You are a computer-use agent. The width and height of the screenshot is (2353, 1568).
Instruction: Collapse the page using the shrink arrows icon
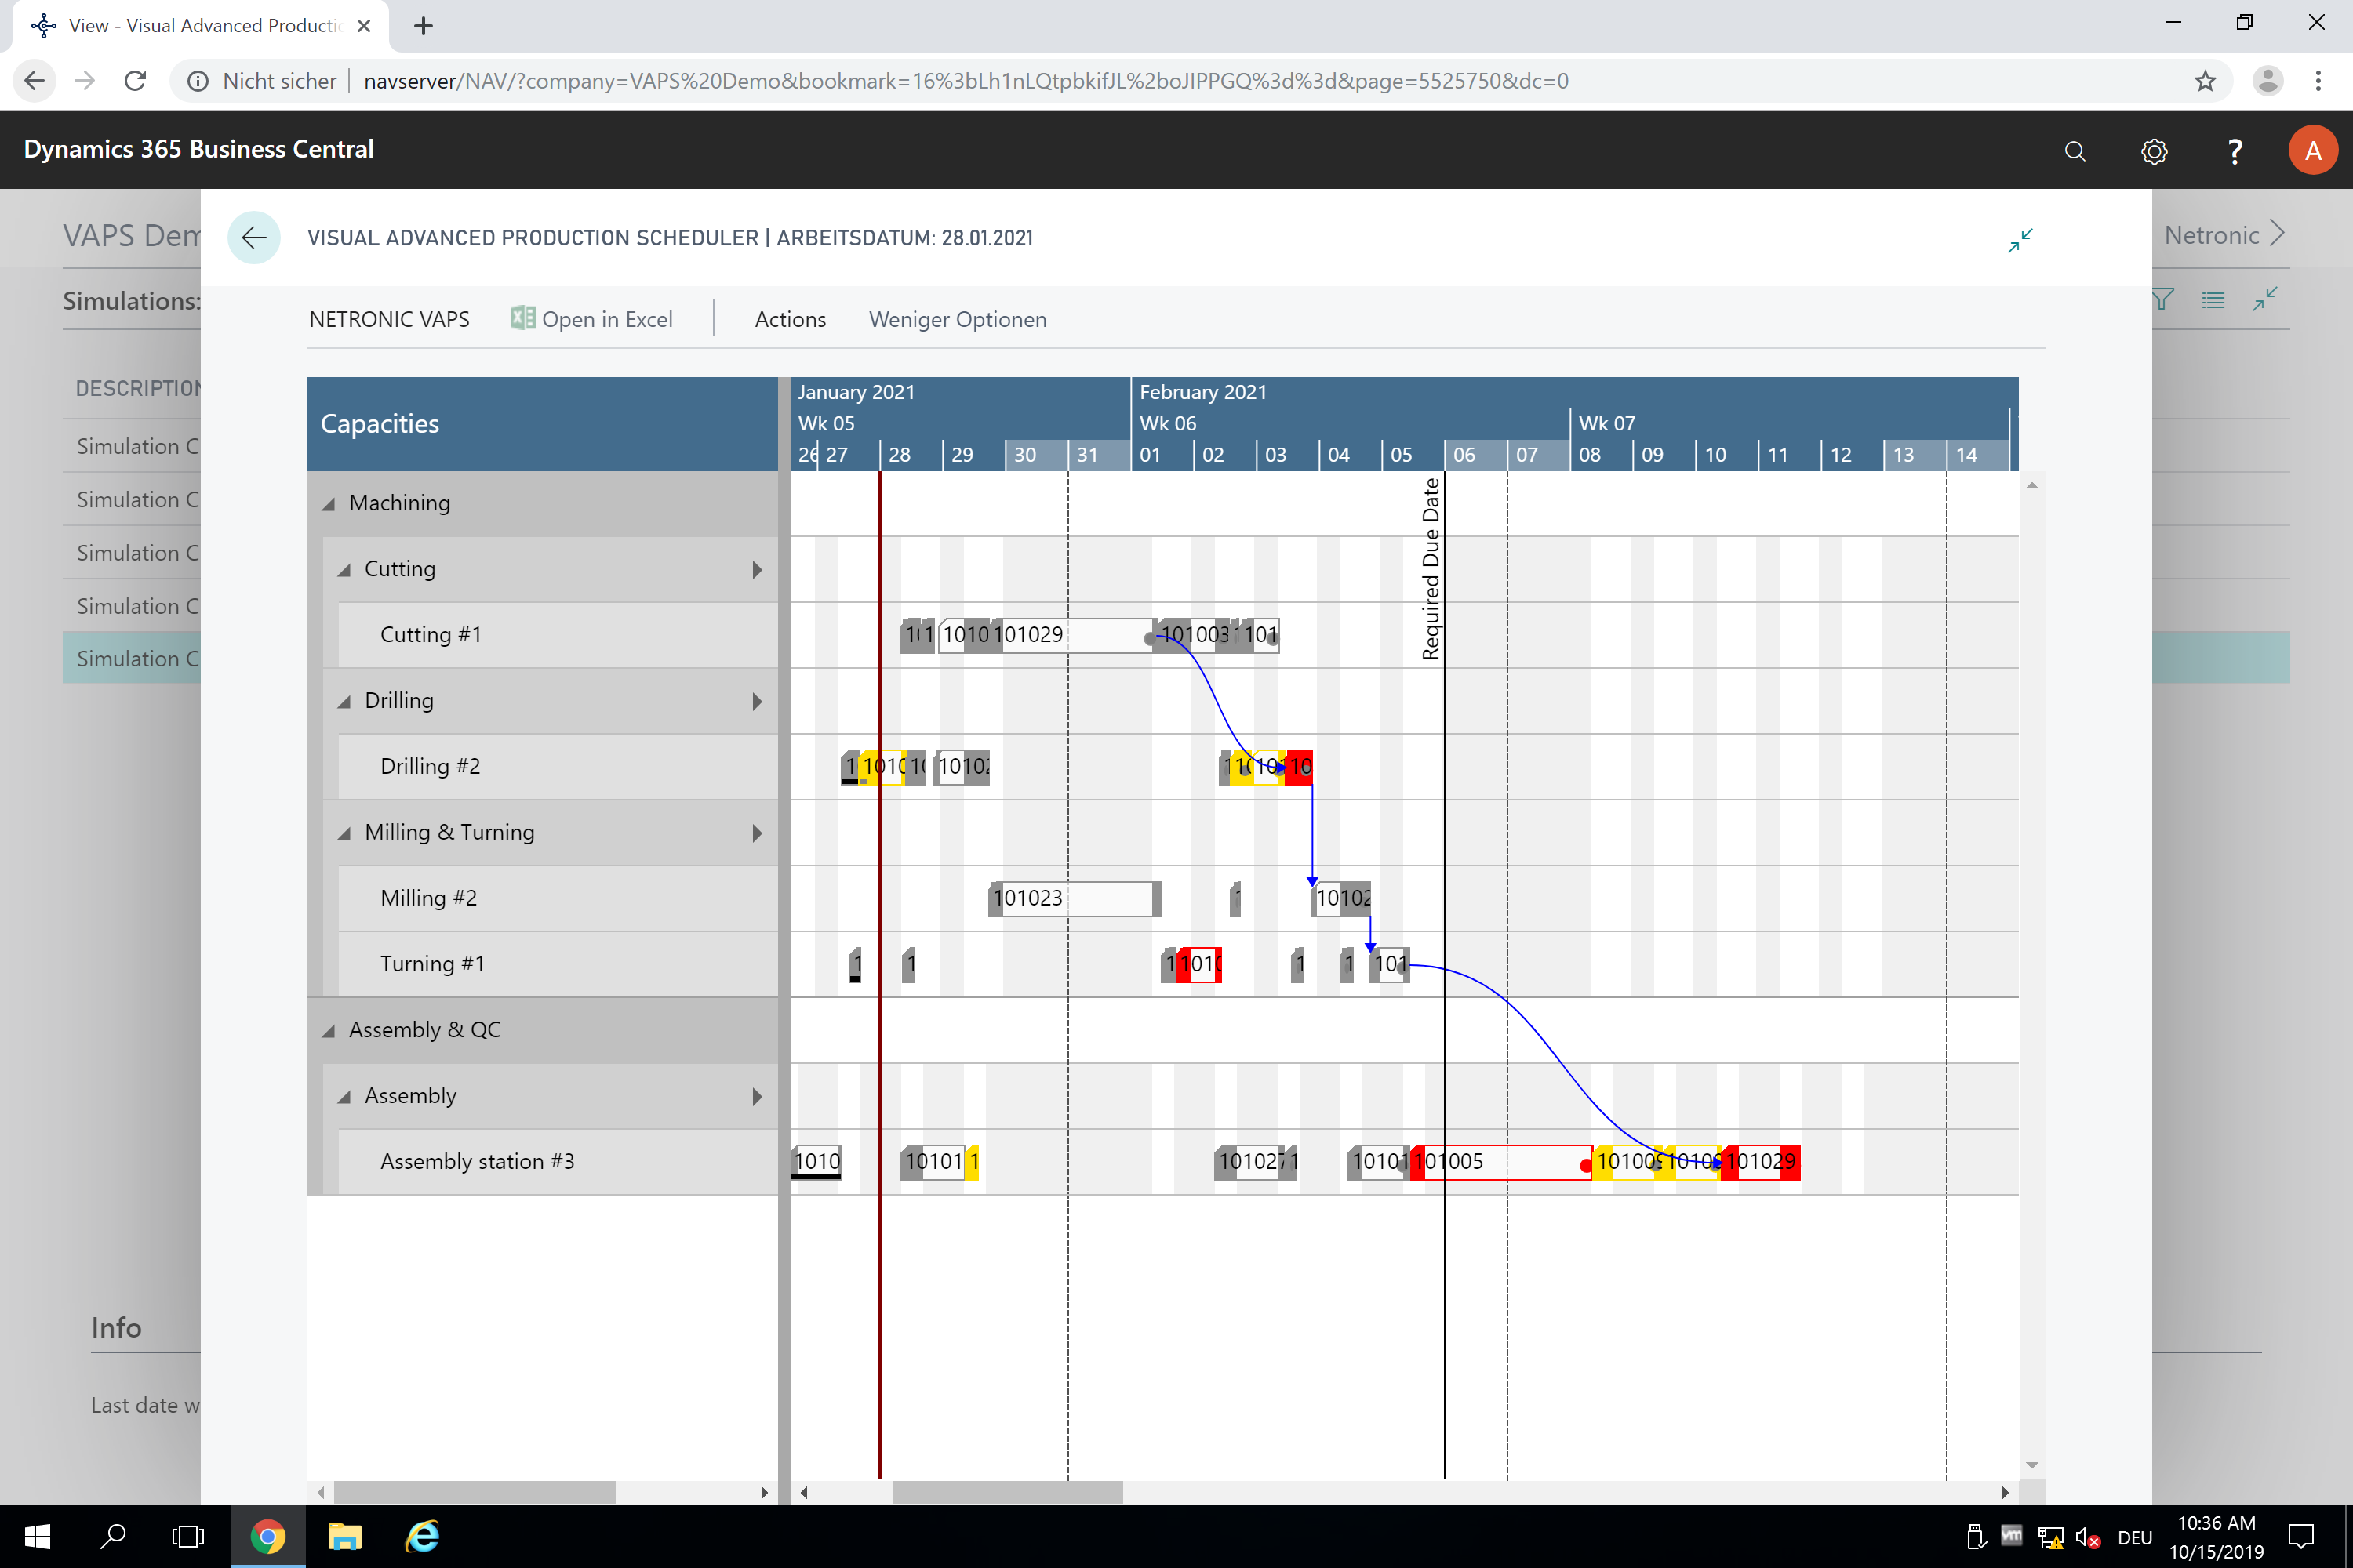coord(2020,240)
